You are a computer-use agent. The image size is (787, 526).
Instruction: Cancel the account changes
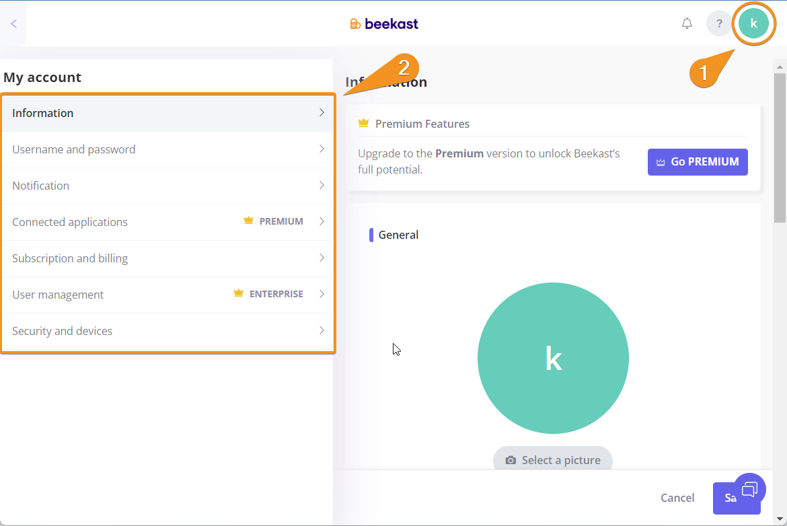pos(677,498)
